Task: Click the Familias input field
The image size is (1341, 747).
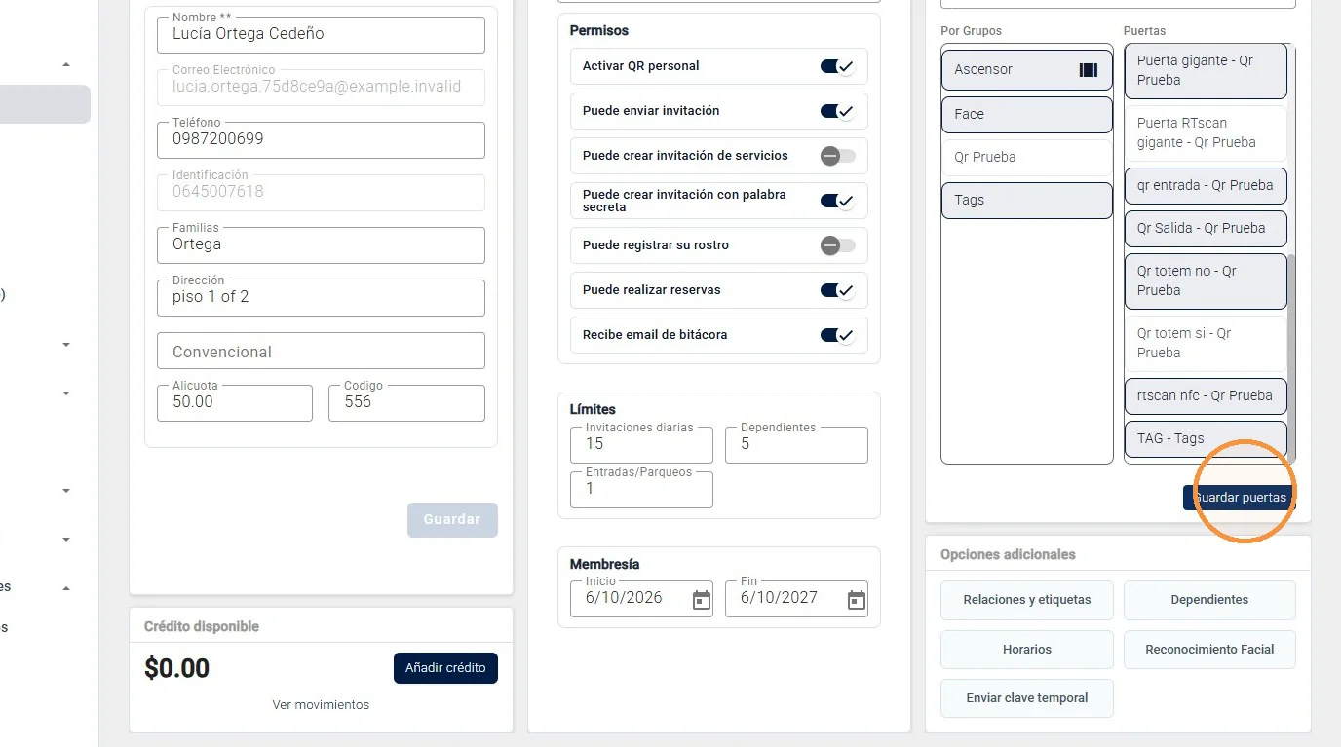Action: click(x=321, y=245)
